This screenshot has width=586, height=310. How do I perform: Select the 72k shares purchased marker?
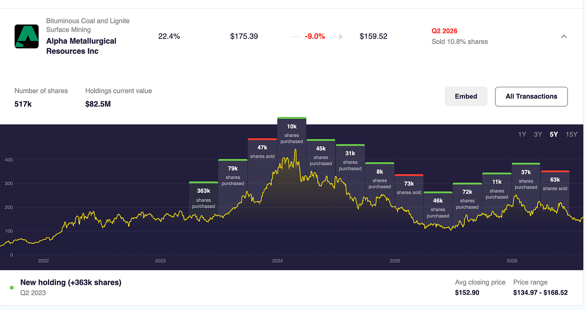pyautogui.click(x=467, y=199)
